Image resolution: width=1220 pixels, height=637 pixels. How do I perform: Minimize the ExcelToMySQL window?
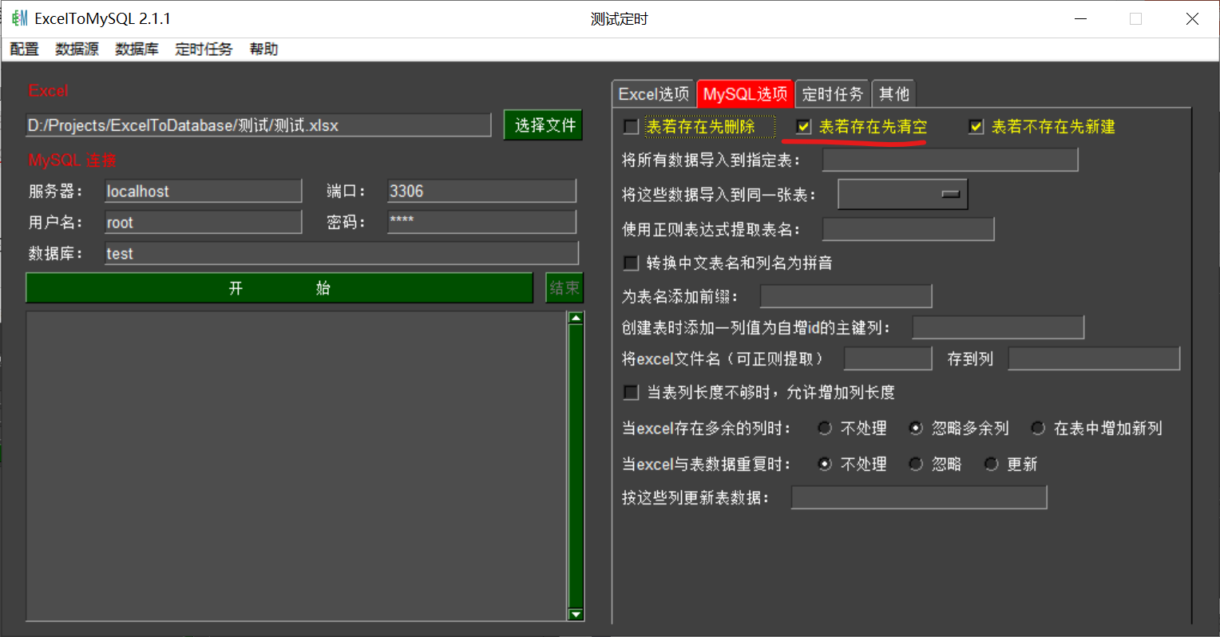tap(1080, 18)
